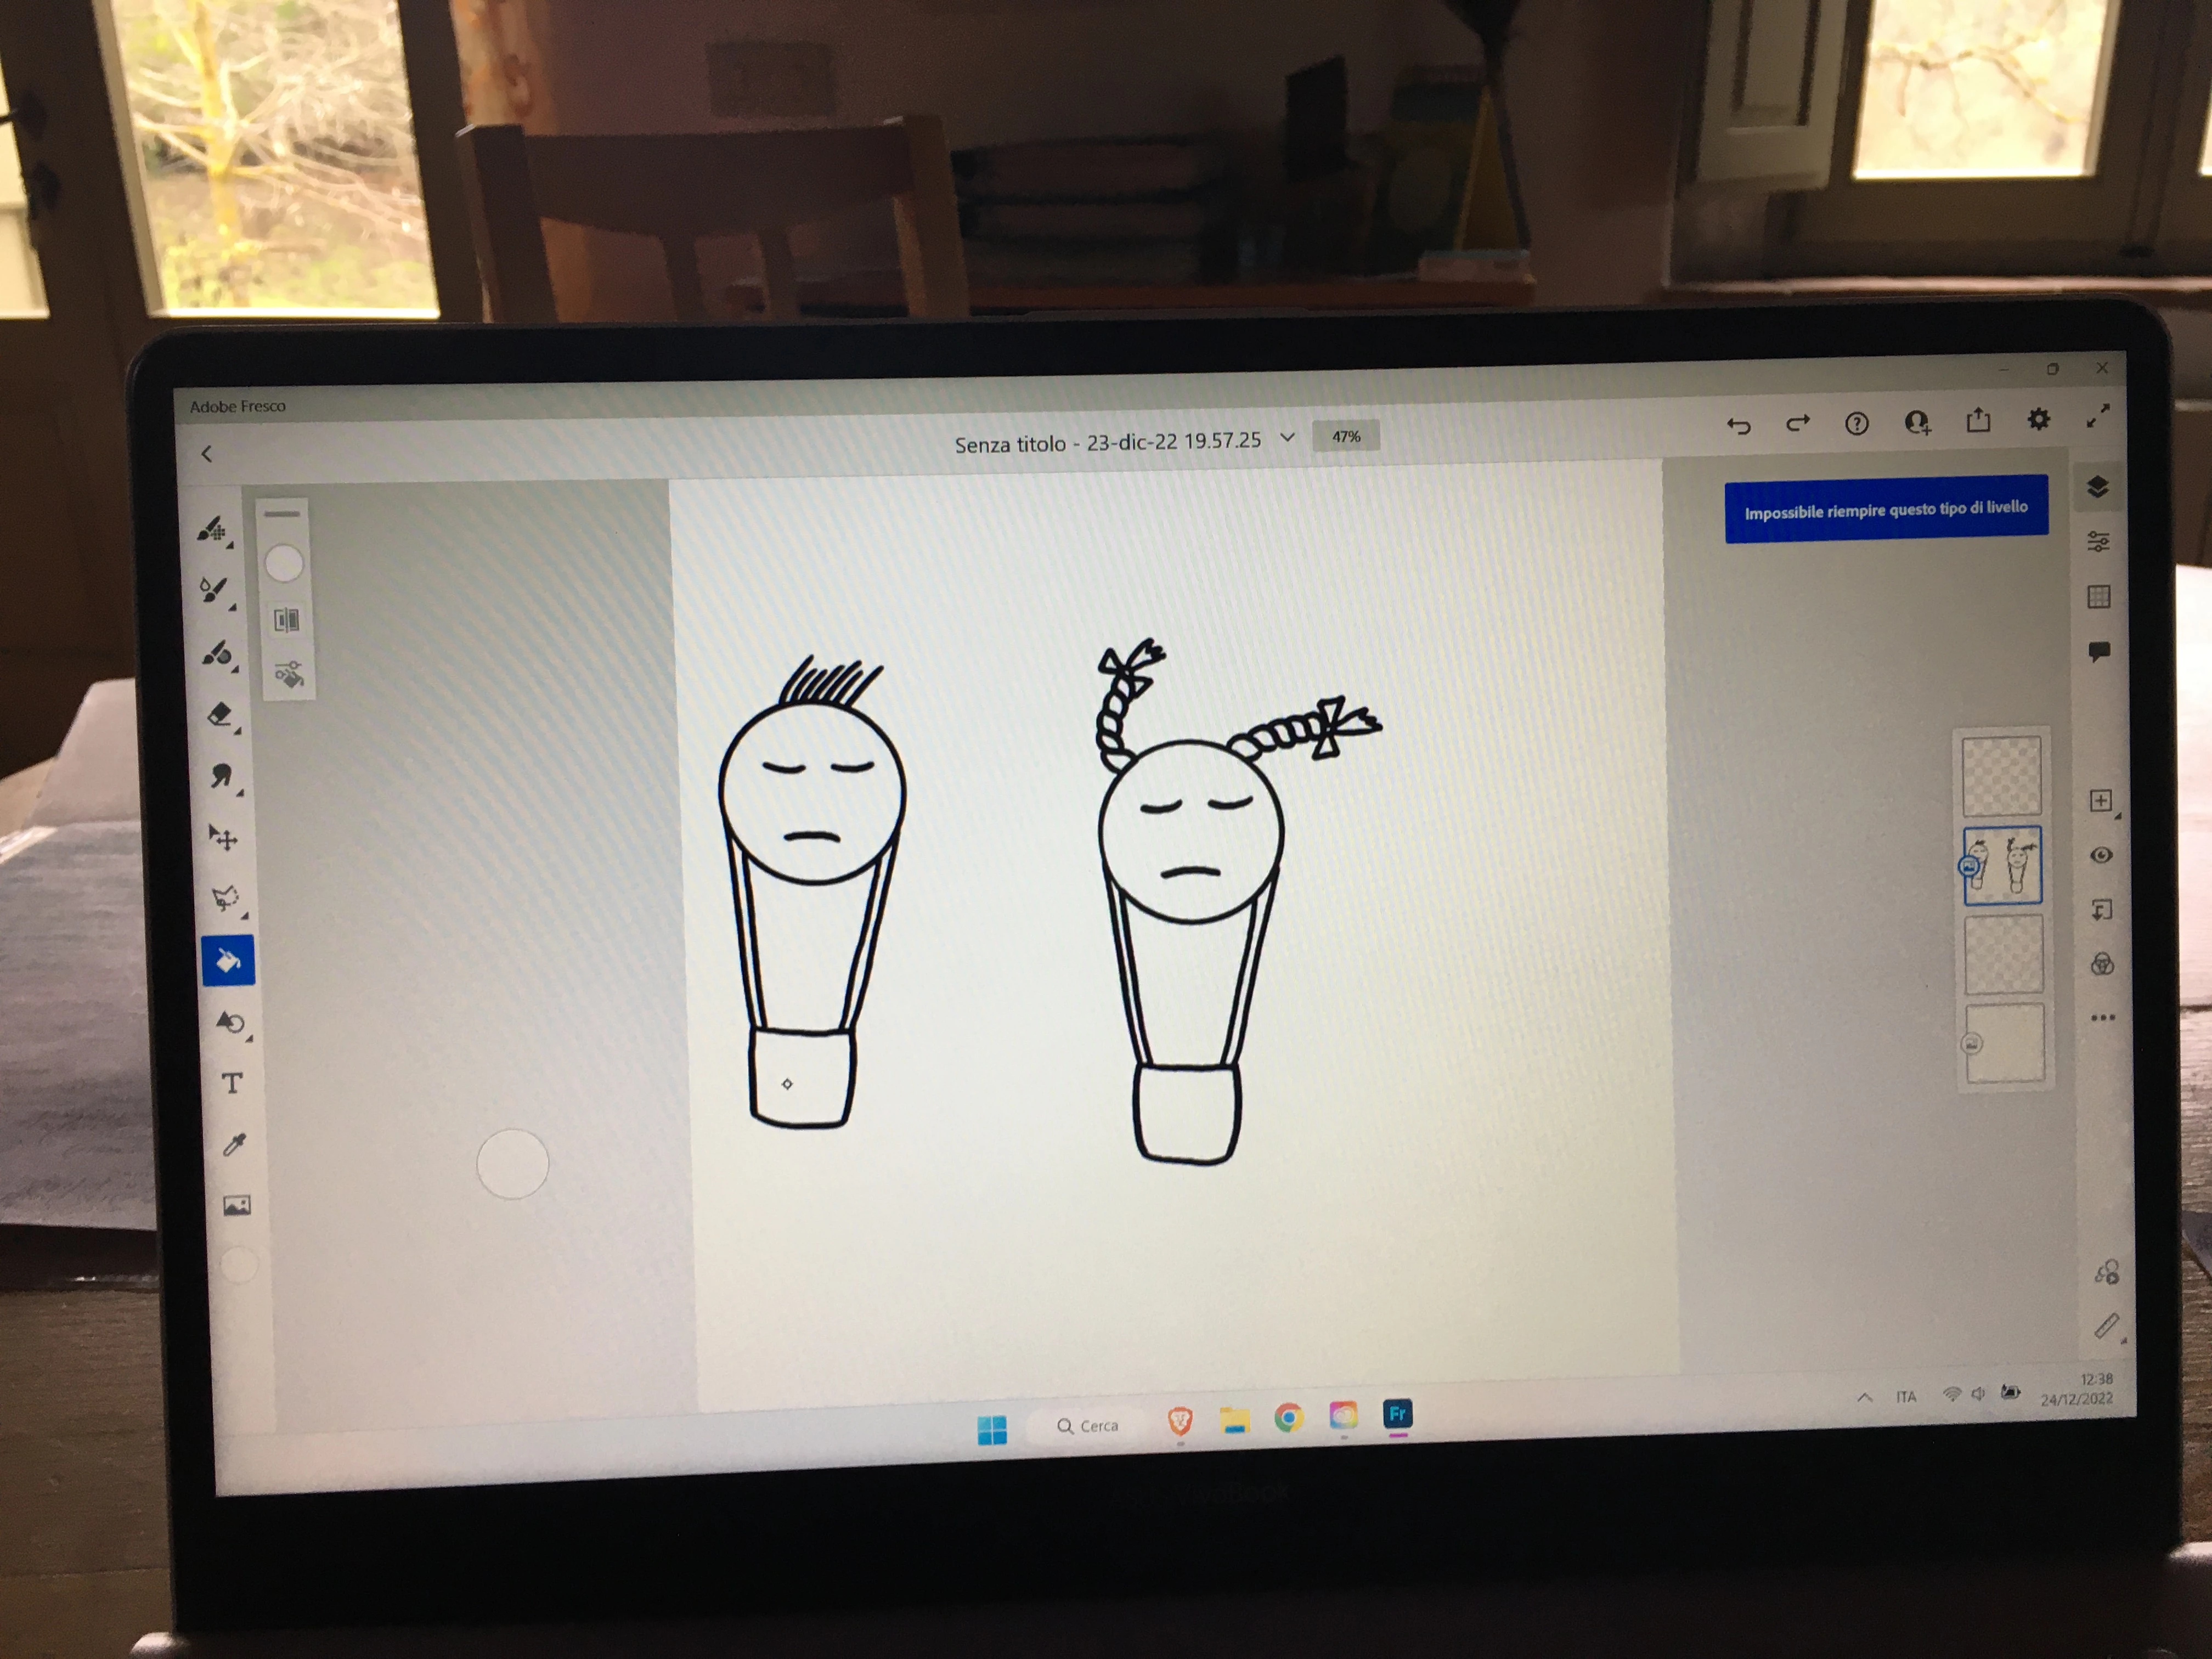
Task: Select the lasso selection tool
Action: click(x=226, y=897)
